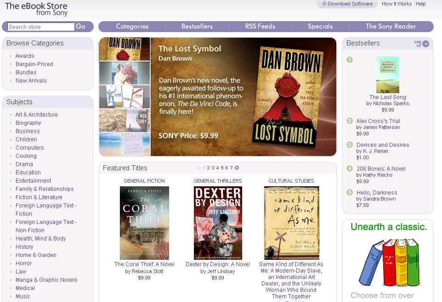Click the number 1 bestseller rank badge
Screen dimensions: 442x302
[x=350, y=60]
